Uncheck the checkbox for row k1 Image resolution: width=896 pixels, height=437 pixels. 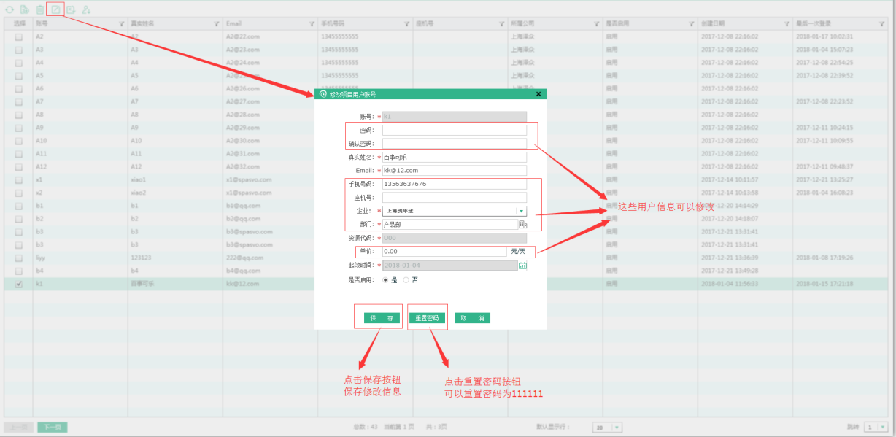pos(18,285)
